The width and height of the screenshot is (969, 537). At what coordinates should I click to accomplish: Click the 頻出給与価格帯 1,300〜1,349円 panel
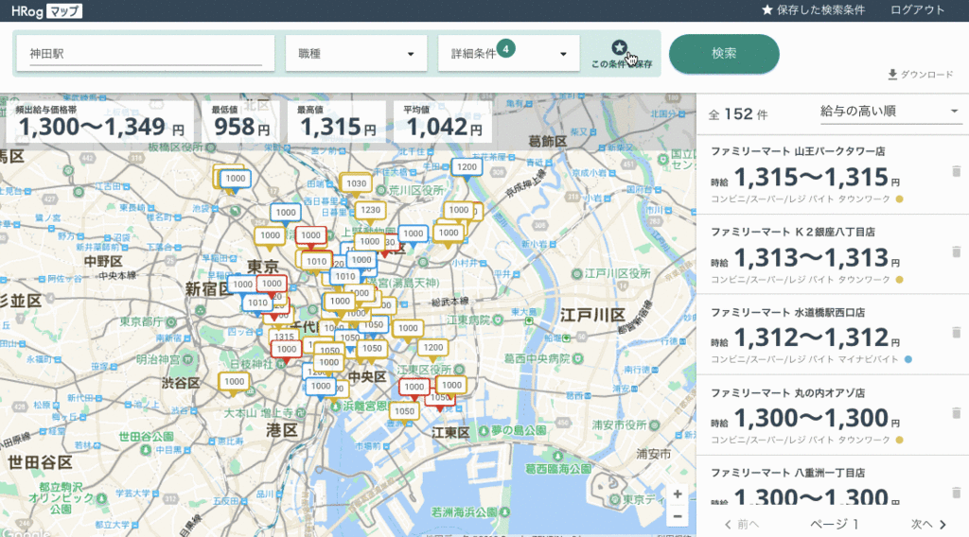click(x=99, y=121)
